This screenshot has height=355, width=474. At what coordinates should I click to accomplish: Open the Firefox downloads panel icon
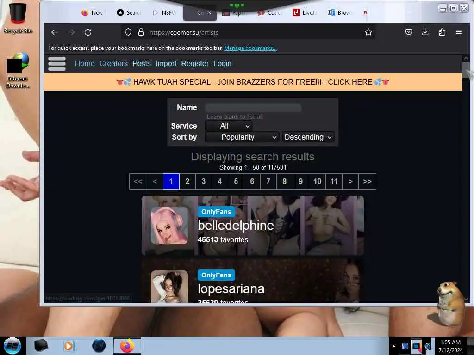[x=425, y=32]
